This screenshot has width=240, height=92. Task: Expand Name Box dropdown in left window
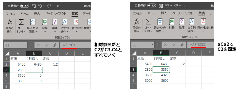(25, 45)
